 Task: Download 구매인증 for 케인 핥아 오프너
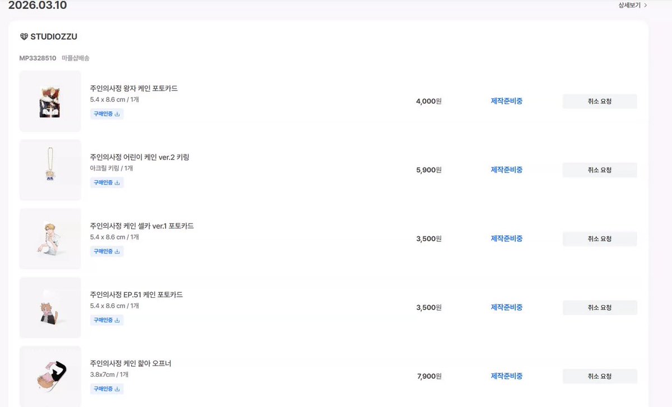click(107, 389)
